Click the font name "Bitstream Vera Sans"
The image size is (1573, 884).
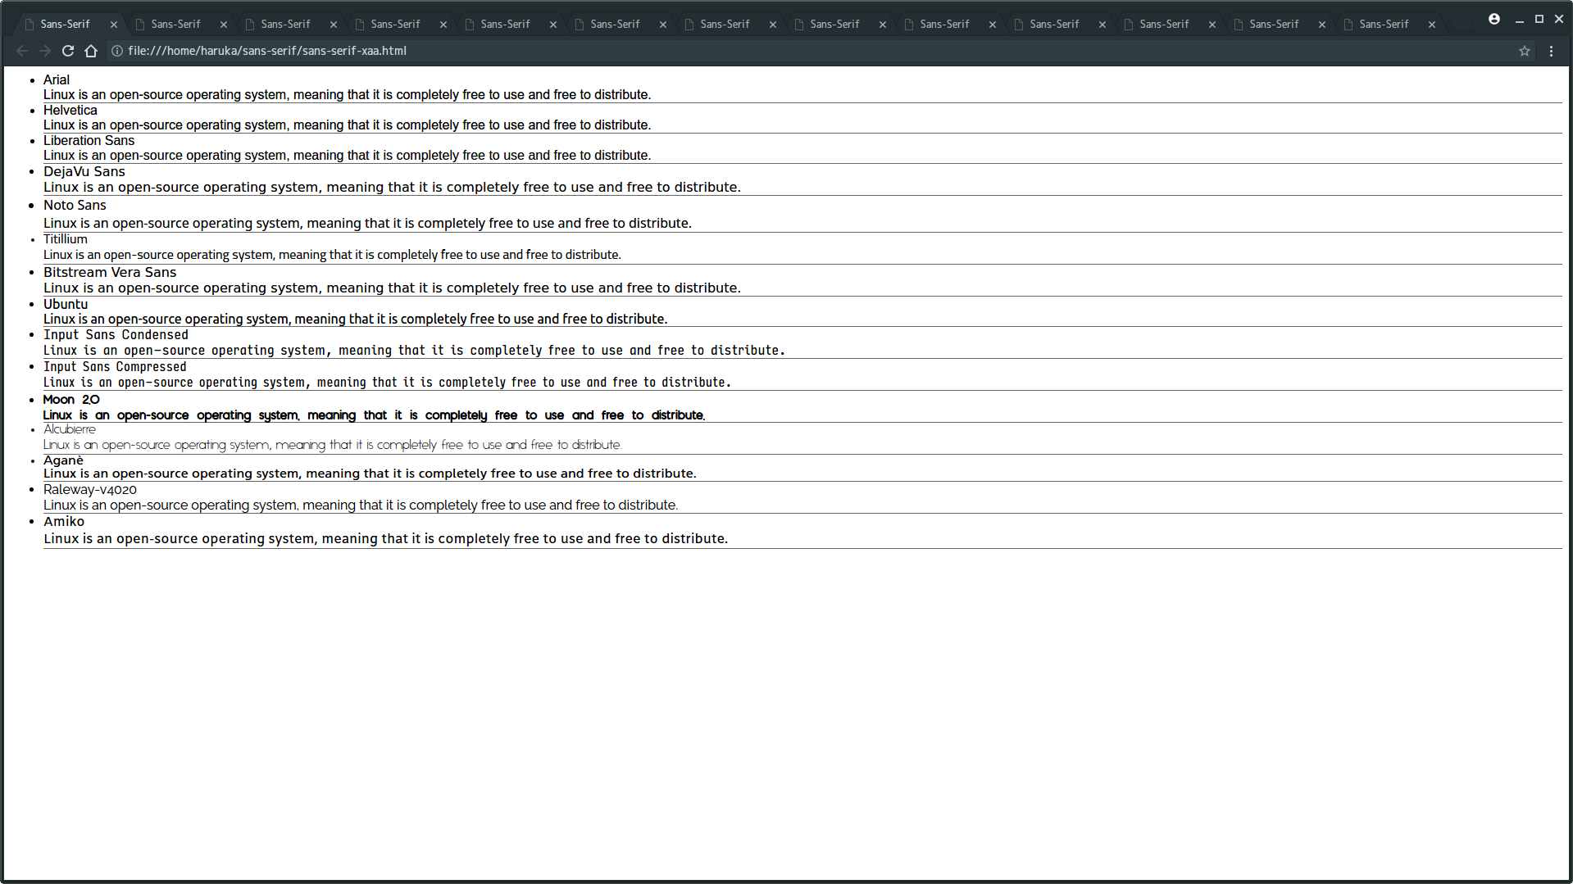(110, 272)
